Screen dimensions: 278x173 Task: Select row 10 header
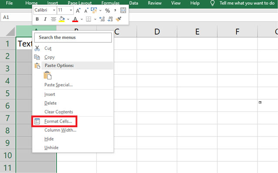point(8,155)
